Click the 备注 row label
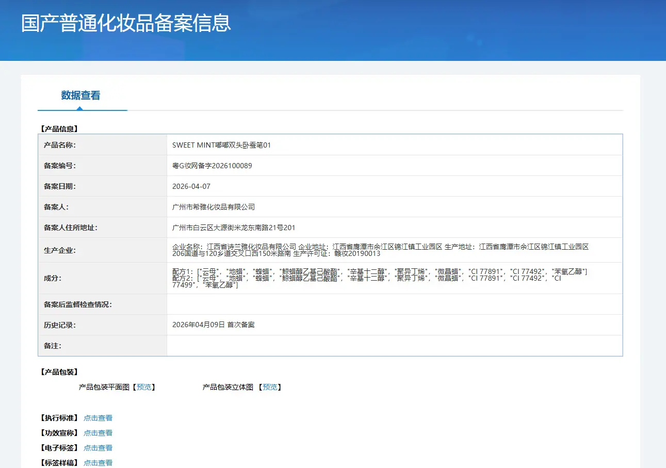 click(x=53, y=346)
